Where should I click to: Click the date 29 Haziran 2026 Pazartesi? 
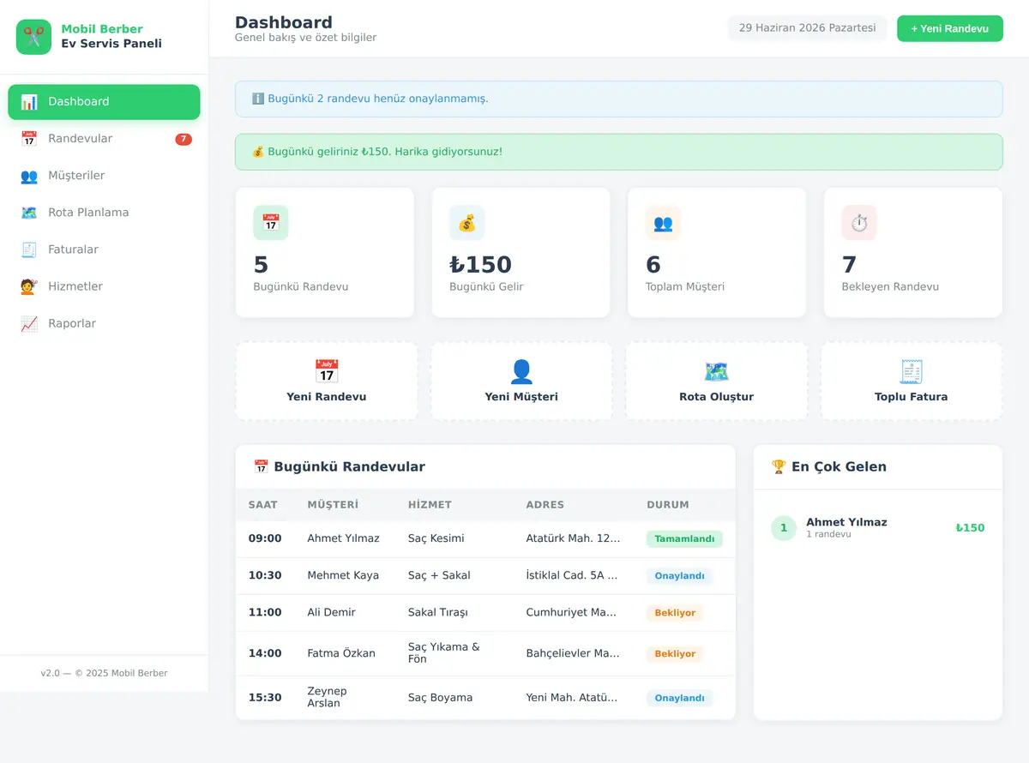tap(807, 28)
